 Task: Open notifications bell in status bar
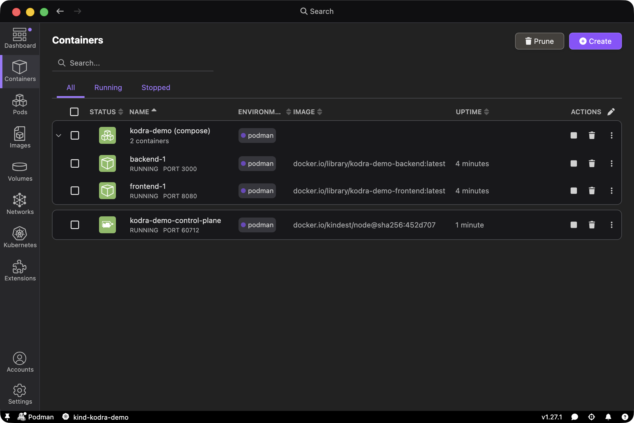(608, 417)
